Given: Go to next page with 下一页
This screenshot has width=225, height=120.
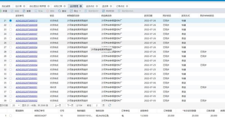Looking at the screenshot, I should tap(70, 105).
